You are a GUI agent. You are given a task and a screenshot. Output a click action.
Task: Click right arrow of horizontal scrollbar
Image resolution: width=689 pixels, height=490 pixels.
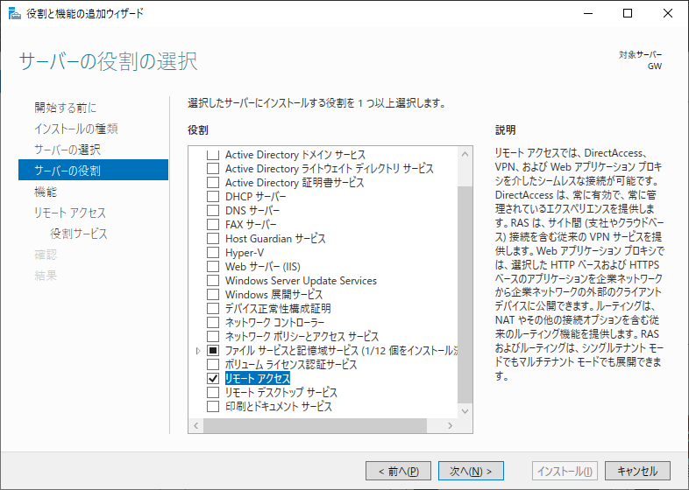[450, 425]
